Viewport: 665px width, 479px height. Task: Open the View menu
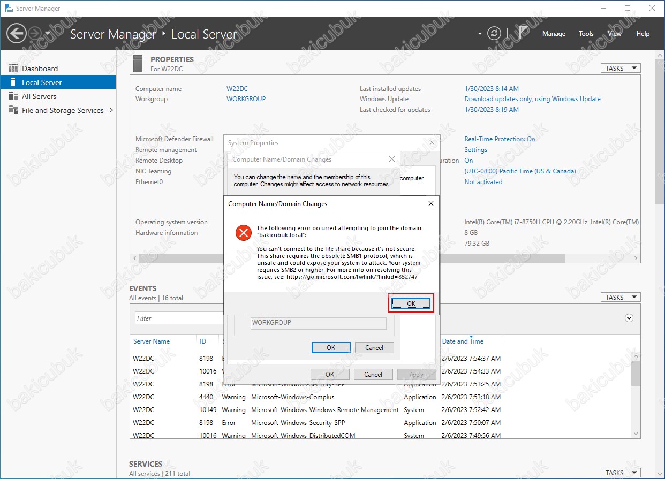(x=615, y=34)
